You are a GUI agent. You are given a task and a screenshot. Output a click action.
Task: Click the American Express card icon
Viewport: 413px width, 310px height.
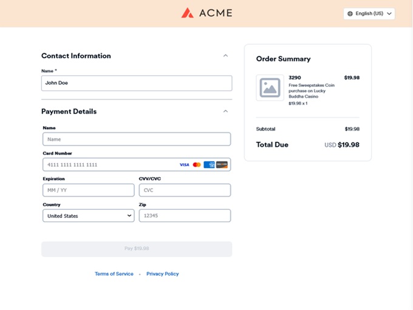[x=209, y=165]
